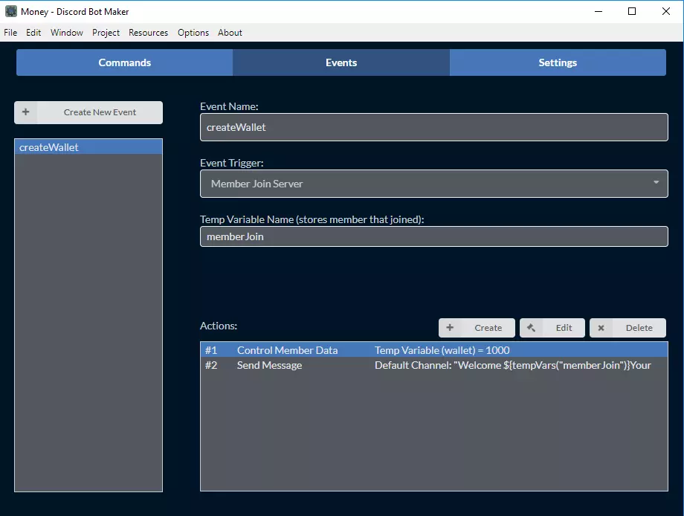Image resolution: width=684 pixels, height=516 pixels.
Task: Focus the Temp Variable Name field
Action: (433, 236)
